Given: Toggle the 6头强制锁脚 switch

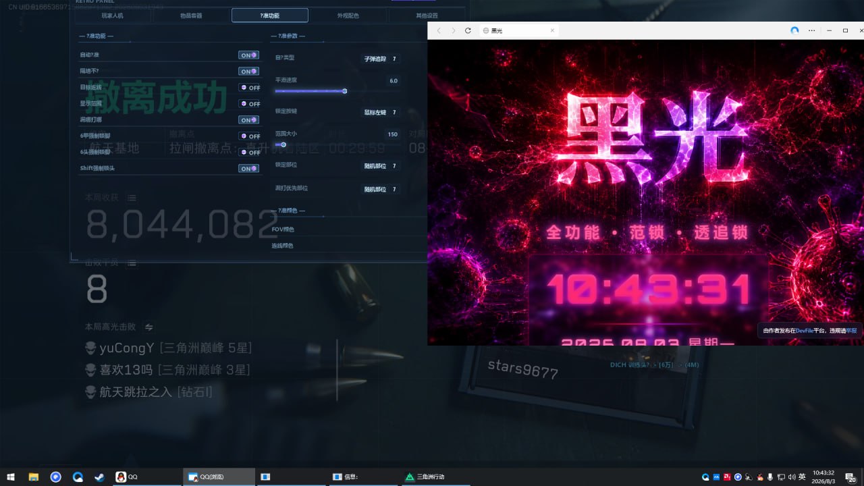Looking at the screenshot, I should pyautogui.click(x=250, y=153).
